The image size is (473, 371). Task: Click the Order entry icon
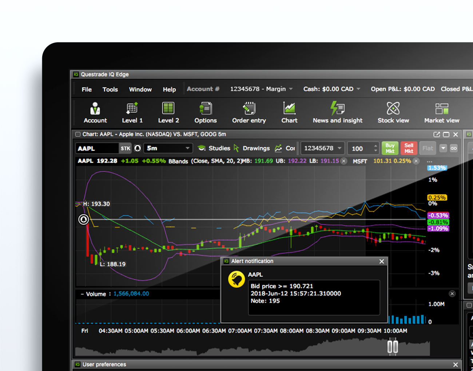click(x=249, y=112)
